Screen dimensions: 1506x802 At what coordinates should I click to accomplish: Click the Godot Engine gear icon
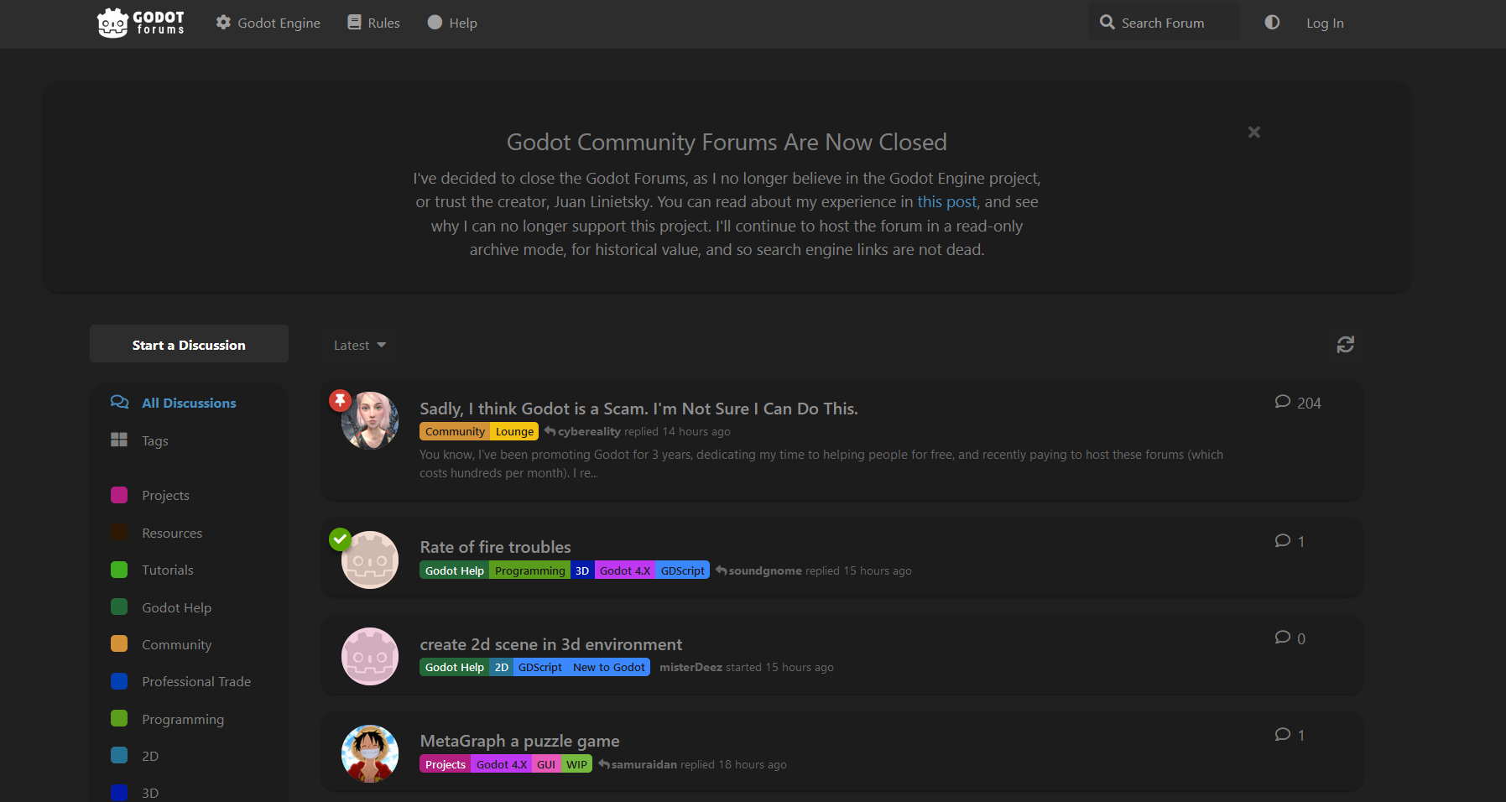223,23
